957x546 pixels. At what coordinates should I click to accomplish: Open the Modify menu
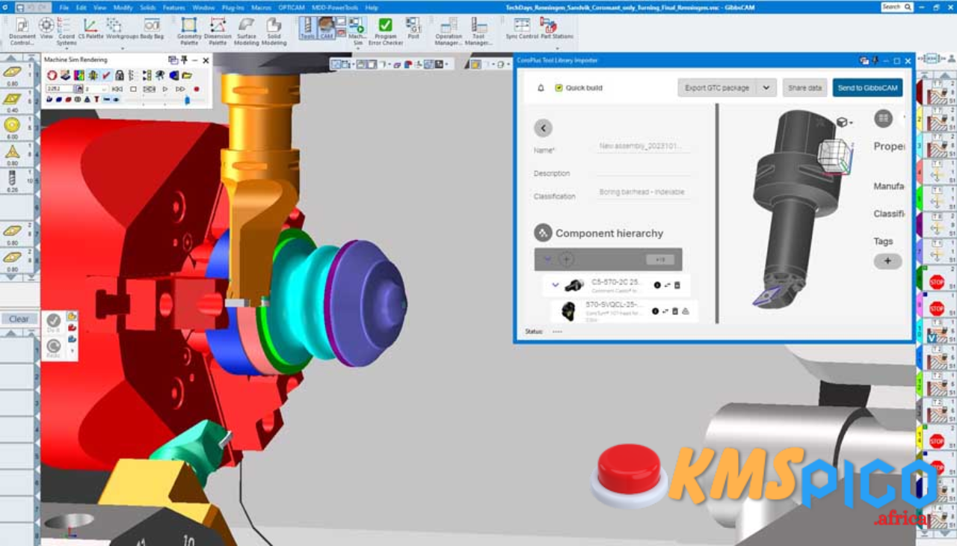(123, 7)
